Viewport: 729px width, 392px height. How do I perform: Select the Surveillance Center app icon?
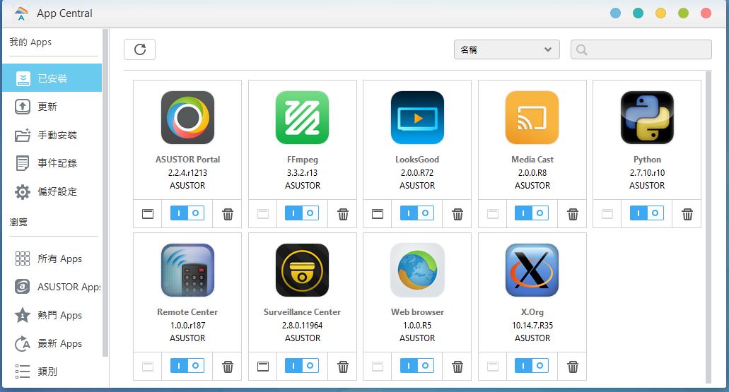(x=302, y=271)
